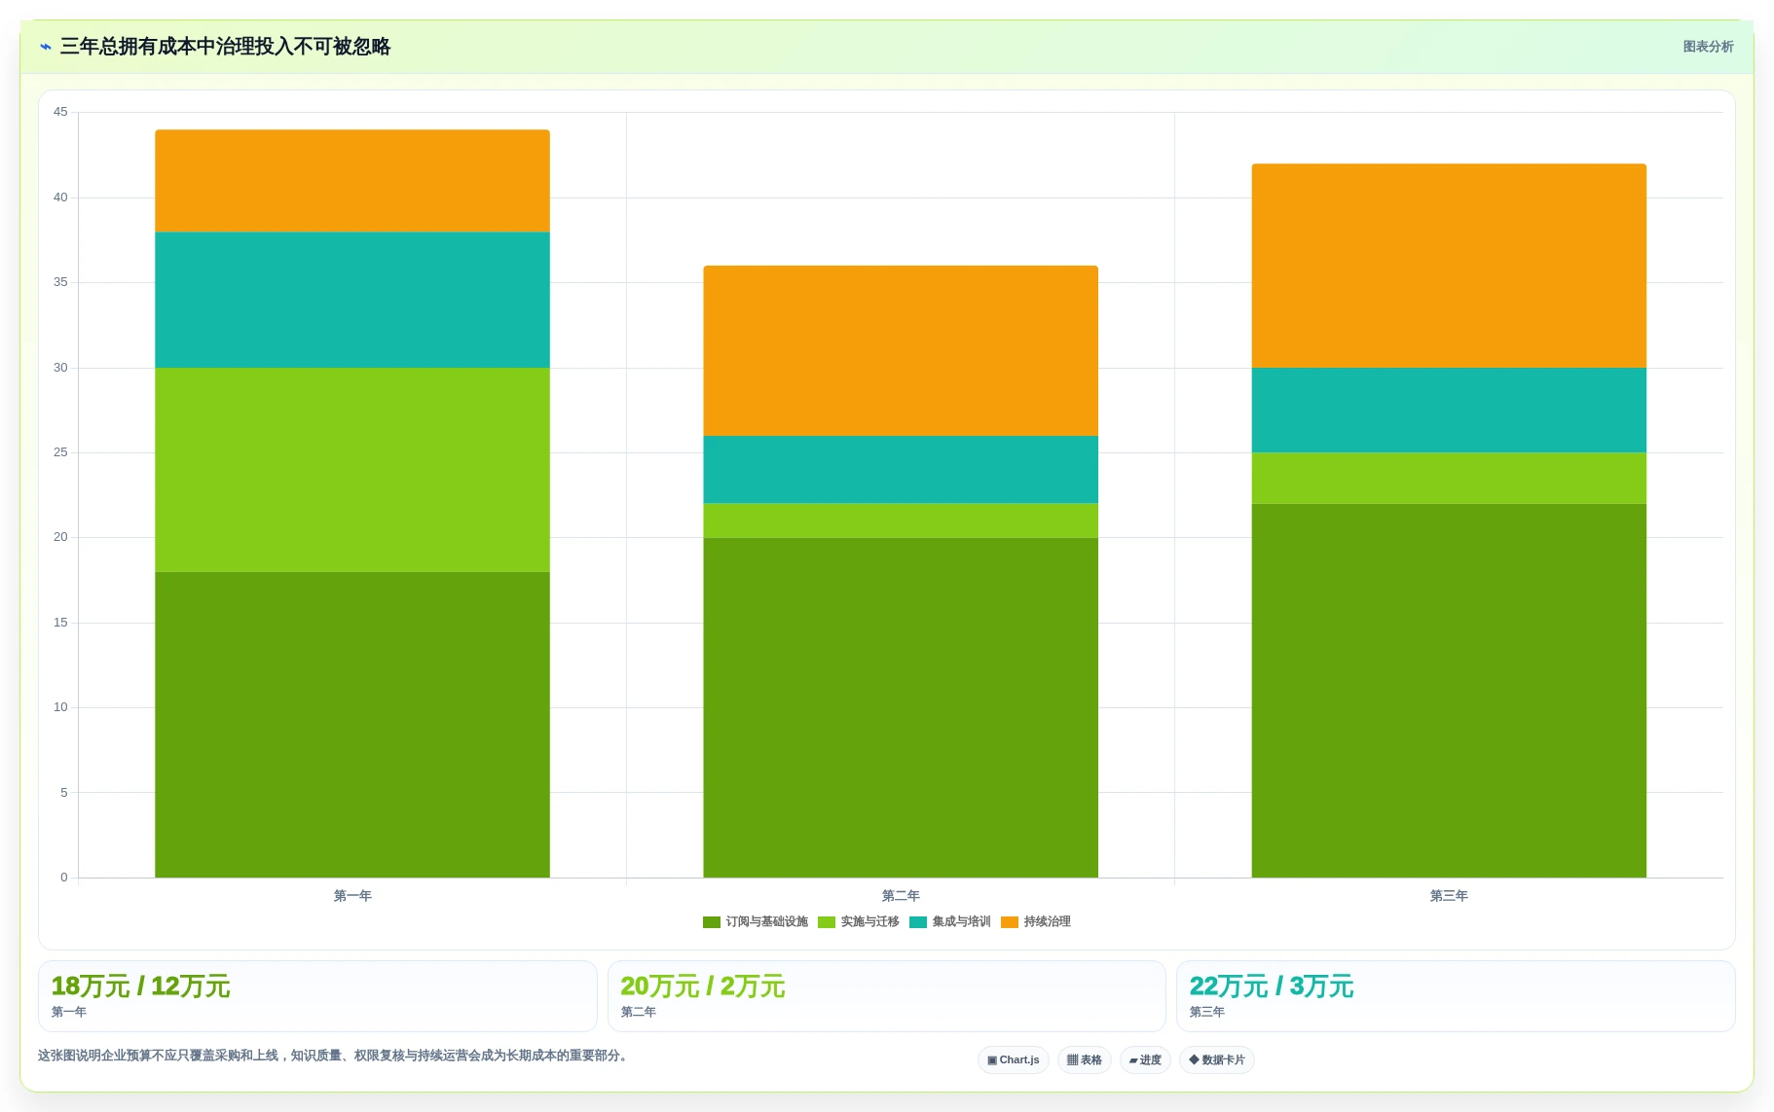This screenshot has height=1112, width=1774.
Task: Click the 第一年 orange 持续治理 bar segment
Action: [x=352, y=181]
